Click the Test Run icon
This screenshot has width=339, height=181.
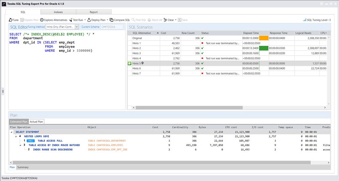click(71, 20)
